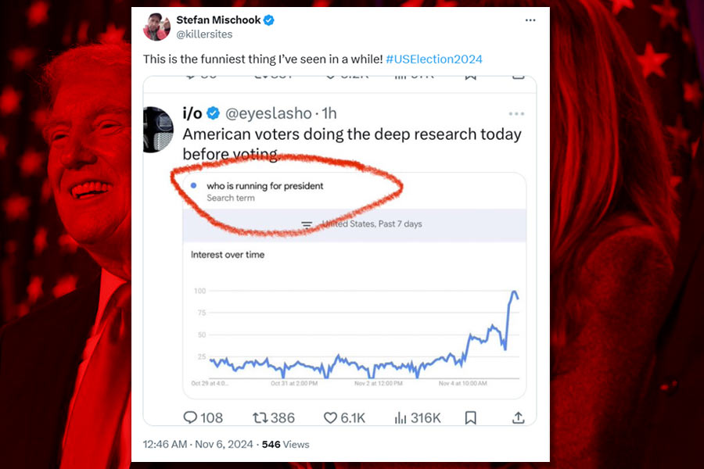Open the #USElection2024 hashtag

point(434,59)
